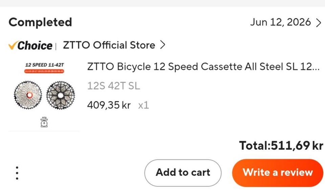Click the weighing scale icon in product image

[44, 122]
